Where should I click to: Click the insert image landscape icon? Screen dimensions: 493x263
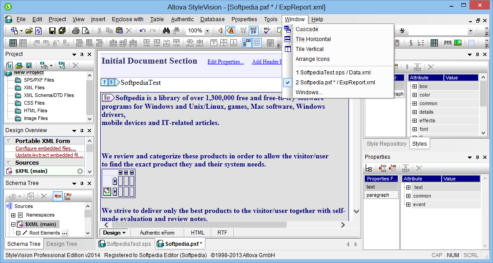click(x=458, y=43)
